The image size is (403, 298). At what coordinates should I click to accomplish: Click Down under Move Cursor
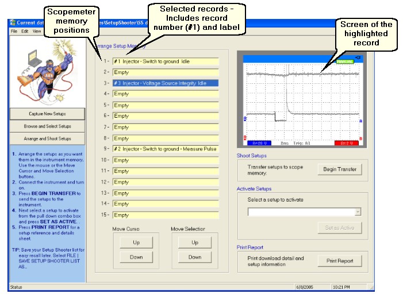click(x=136, y=257)
